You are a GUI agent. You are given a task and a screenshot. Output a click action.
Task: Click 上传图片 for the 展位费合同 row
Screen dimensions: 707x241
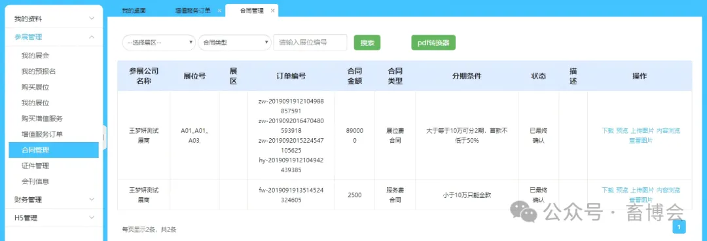pyautogui.click(x=642, y=131)
